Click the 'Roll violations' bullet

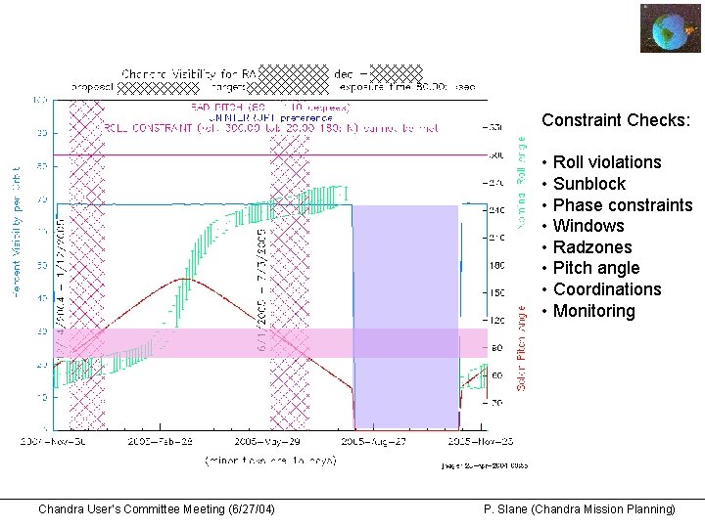(607, 162)
